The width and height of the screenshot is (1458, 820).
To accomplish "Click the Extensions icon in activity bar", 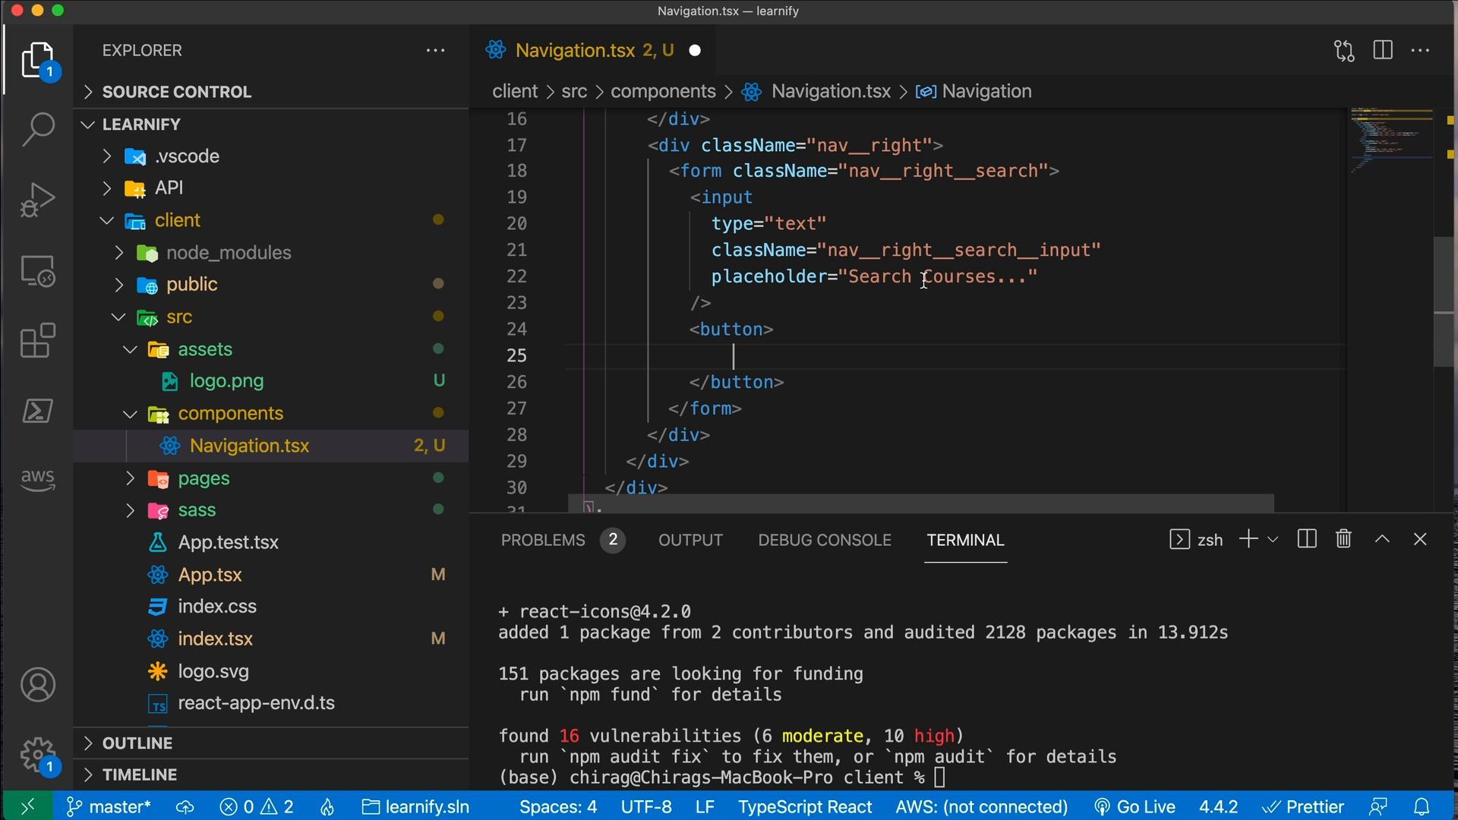I will tap(39, 340).
